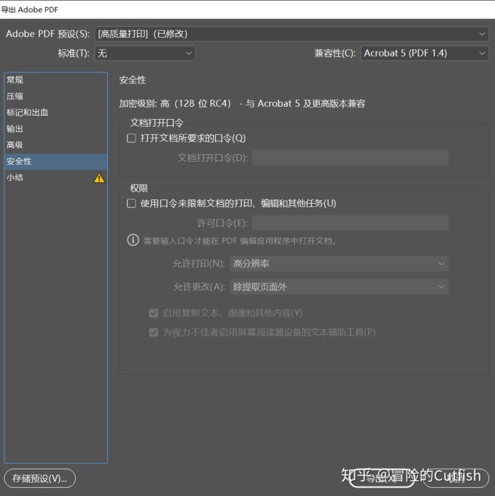This screenshot has height=496, width=495.
Task: Click the 导出 Adobe PDF title bar
Action: click(x=247, y=10)
